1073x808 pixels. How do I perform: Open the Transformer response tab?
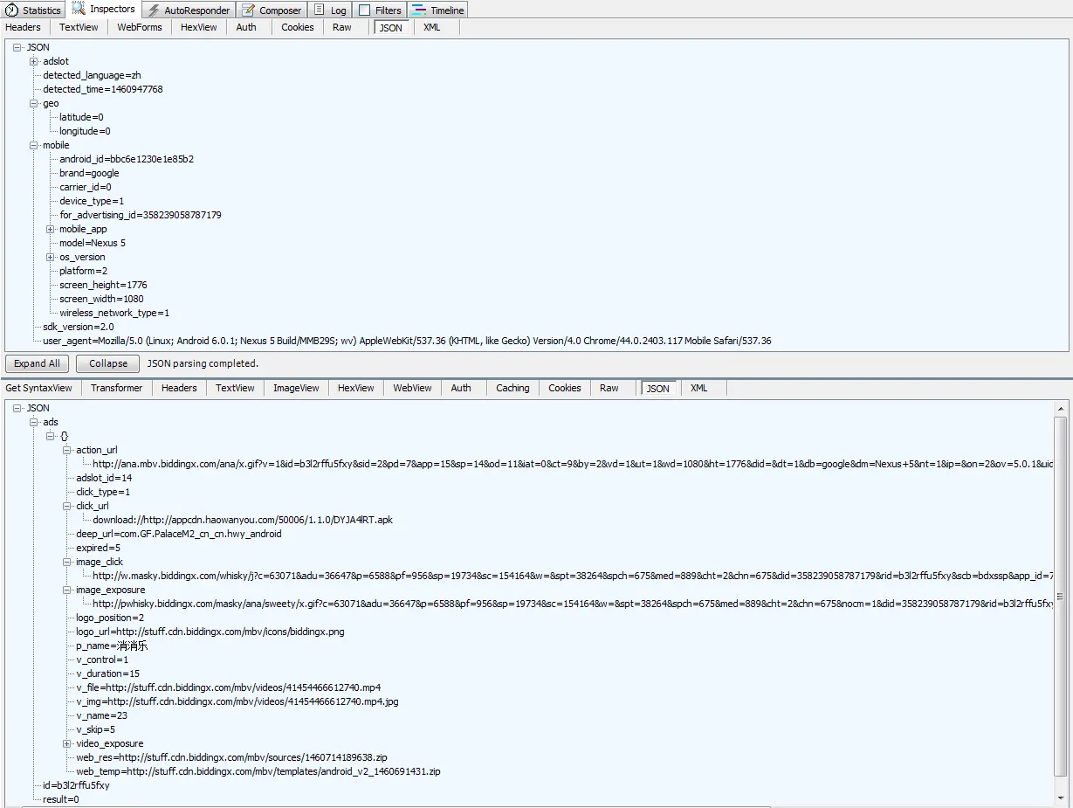117,388
